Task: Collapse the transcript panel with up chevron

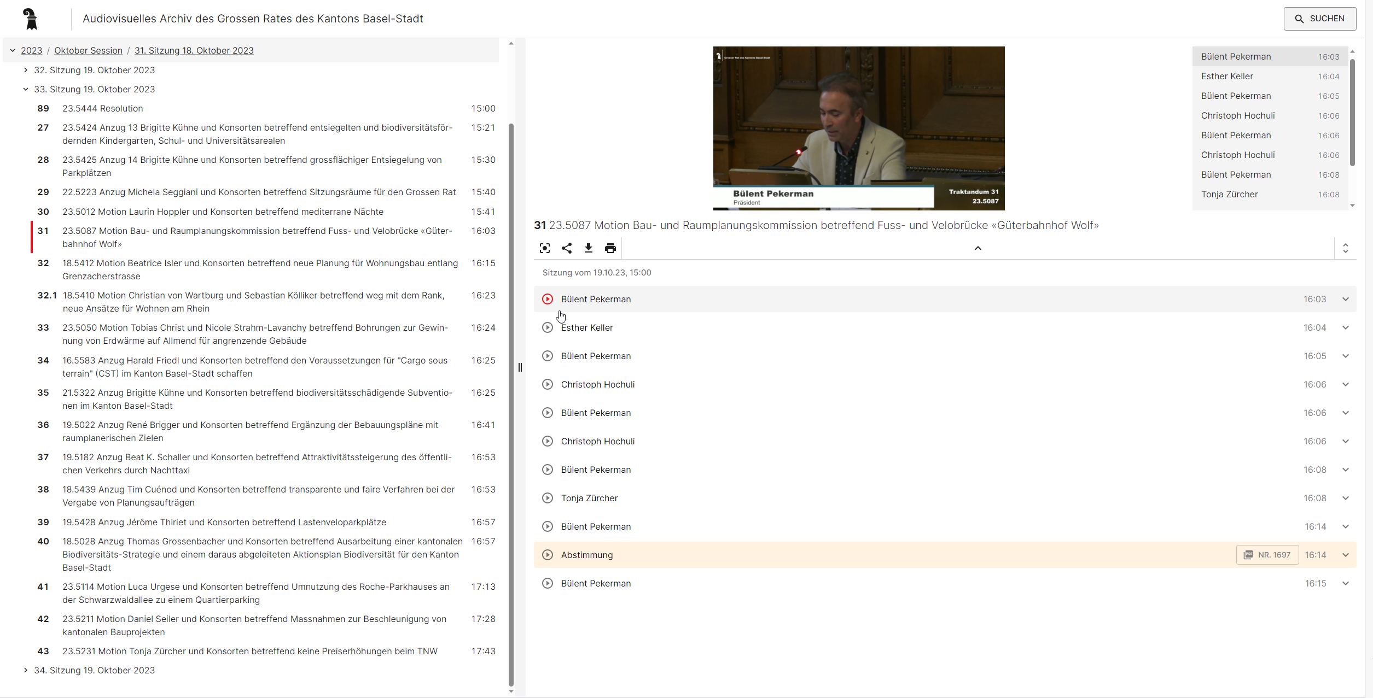Action: (x=978, y=248)
